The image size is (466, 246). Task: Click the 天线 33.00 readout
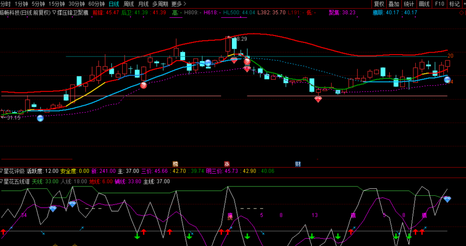[x=45, y=182]
